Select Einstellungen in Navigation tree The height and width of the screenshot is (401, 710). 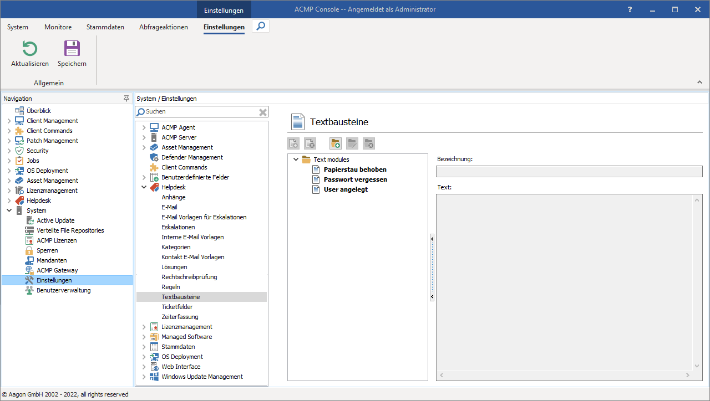(x=67, y=280)
